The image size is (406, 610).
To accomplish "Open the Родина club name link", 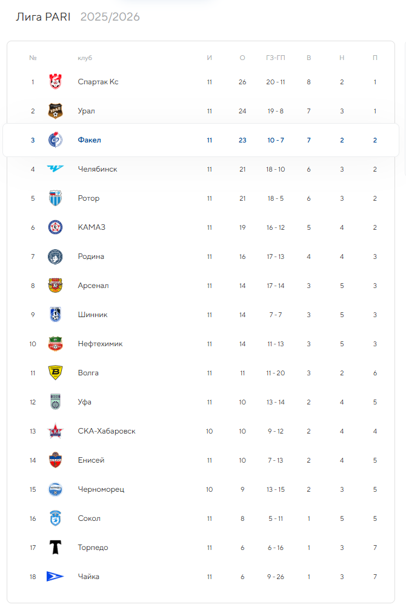I will [x=91, y=256].
